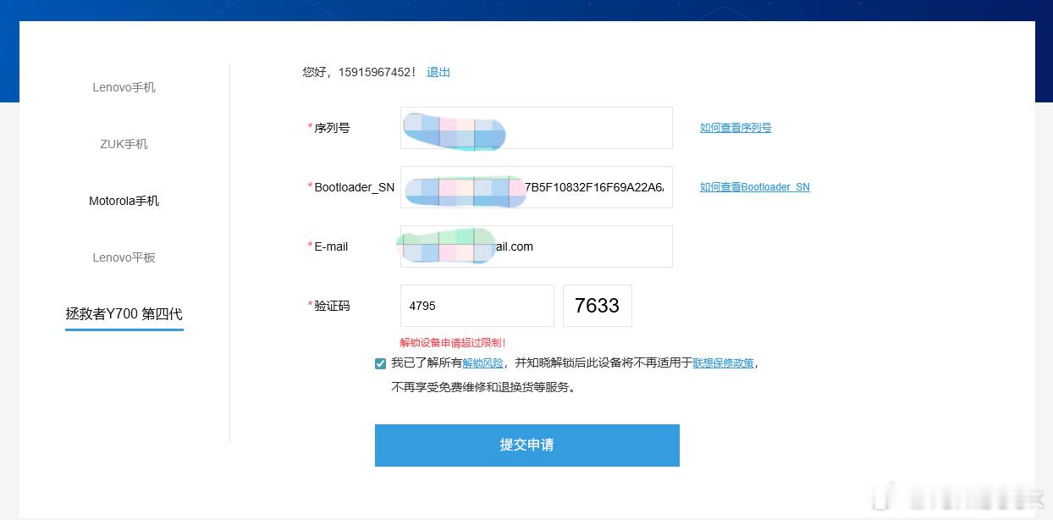Image resolution: width=1053 pixels, height=520 pixels.
Task: Open the Lenovo平板 section
Action: pyautogui.click(x=124, y=257)
